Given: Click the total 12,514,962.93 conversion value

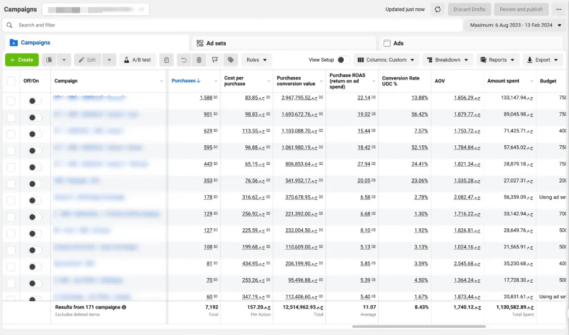Looking at the screenshot, I should pos(303,307).
